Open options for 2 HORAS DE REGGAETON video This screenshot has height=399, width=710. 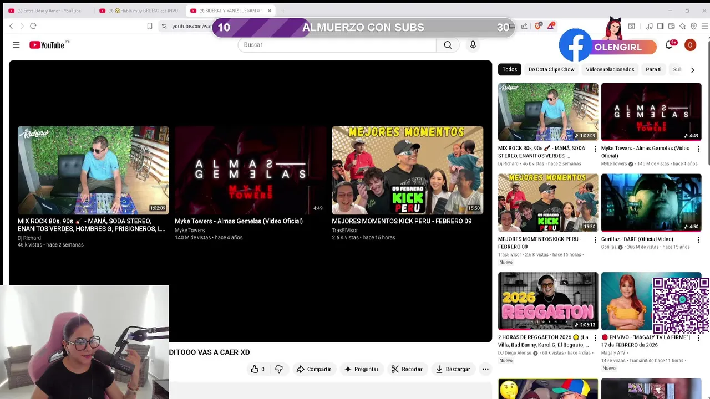click(595, 338)
